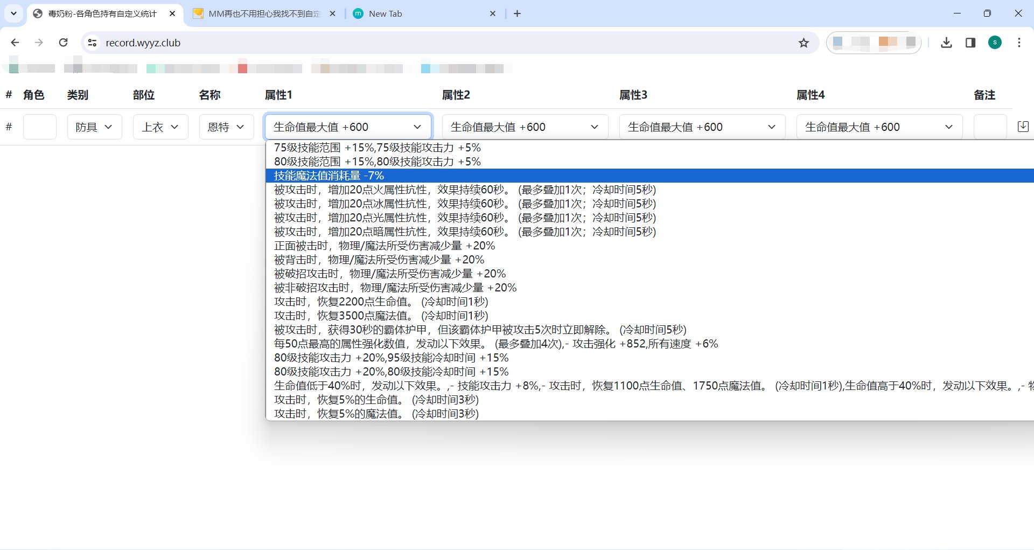Click the 类别 column header

[78, 95]
